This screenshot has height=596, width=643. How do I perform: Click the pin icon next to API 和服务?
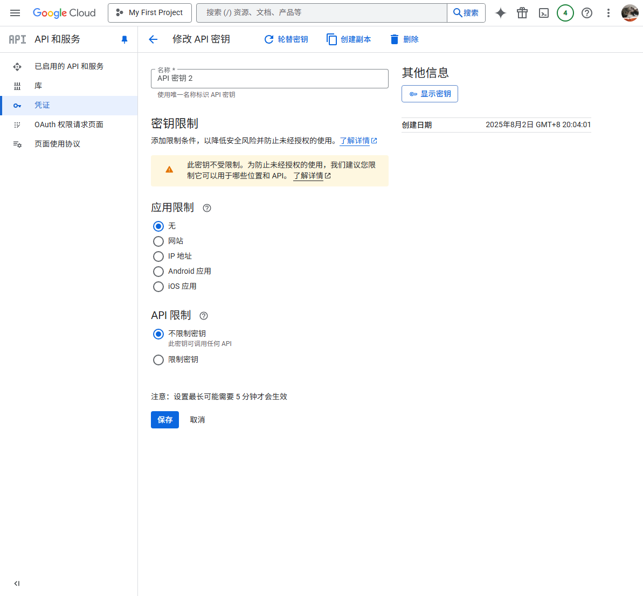(x=125, y=39)
